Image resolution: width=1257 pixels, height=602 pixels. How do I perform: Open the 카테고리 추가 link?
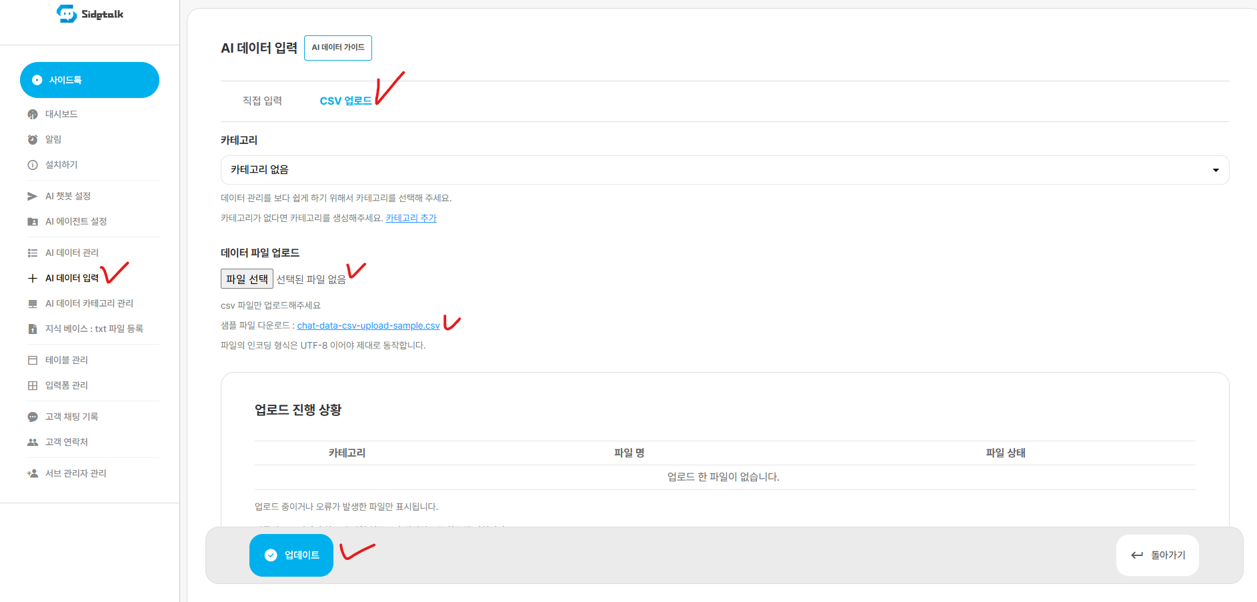[x=411, y=218]
